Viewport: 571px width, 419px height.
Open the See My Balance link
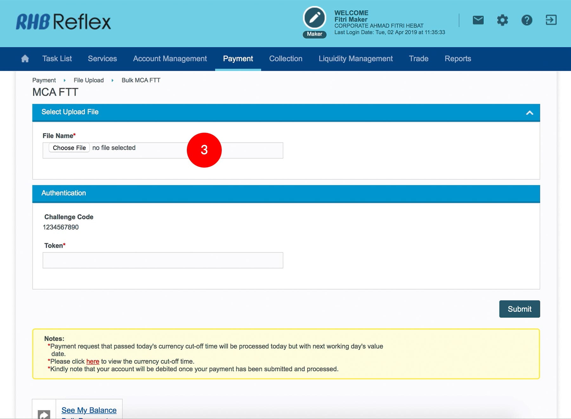(89, 410)
